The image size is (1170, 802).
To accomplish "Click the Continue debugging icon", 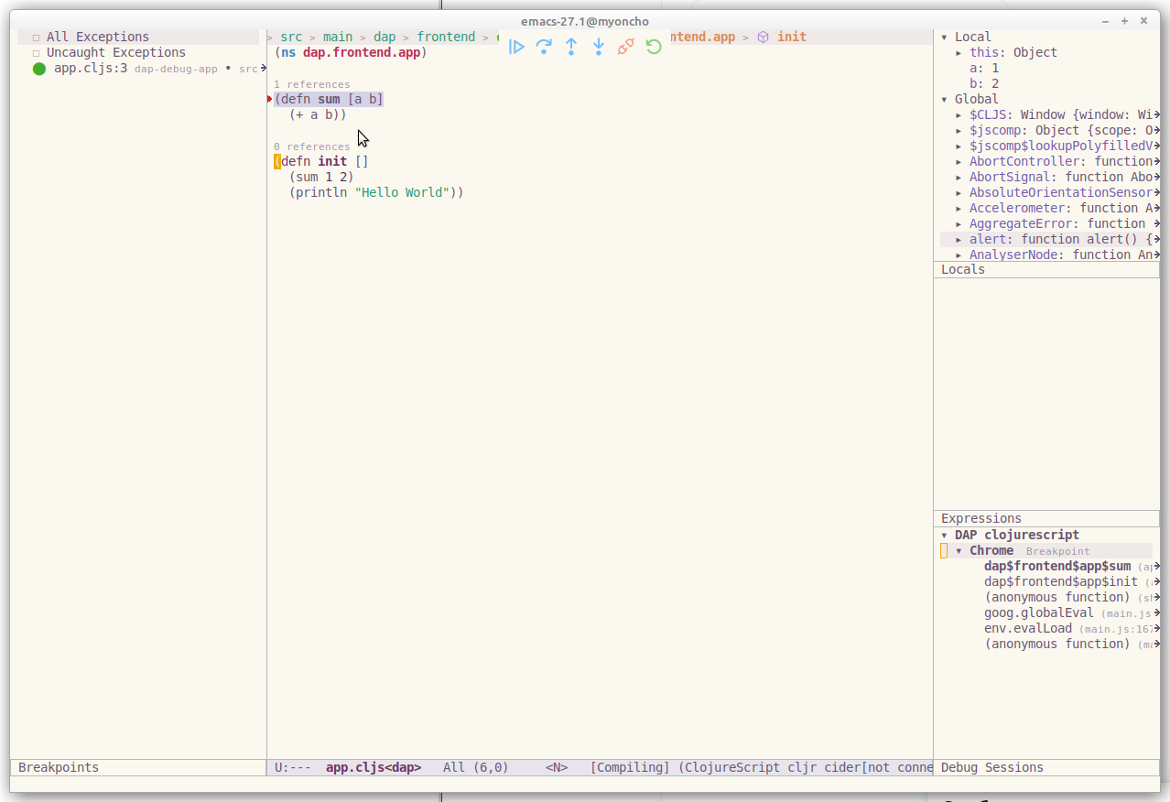I will tap(516, 47).
